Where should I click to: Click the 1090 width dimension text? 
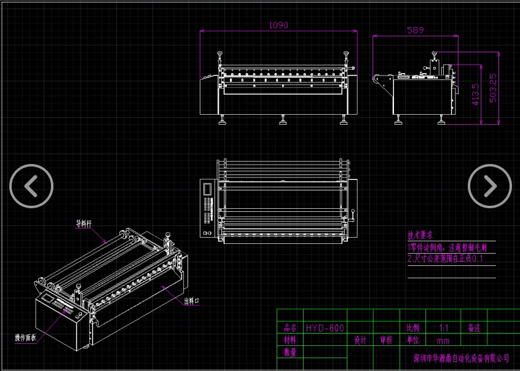coord(278,26)
